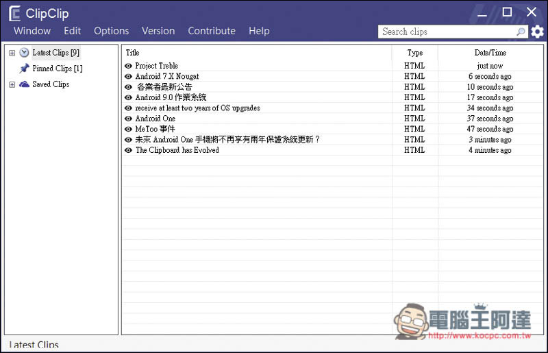This screenshot has width=548, height=353.
Task: Open settings with the gear icon
Action: tap(537, 32)
